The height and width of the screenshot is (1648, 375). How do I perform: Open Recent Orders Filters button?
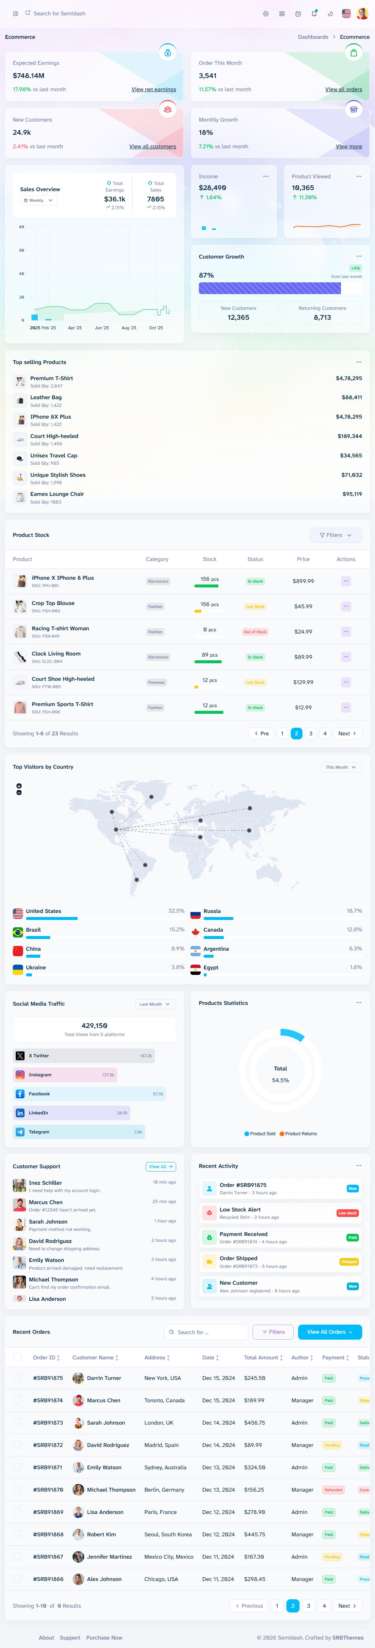click(273, 1332)
